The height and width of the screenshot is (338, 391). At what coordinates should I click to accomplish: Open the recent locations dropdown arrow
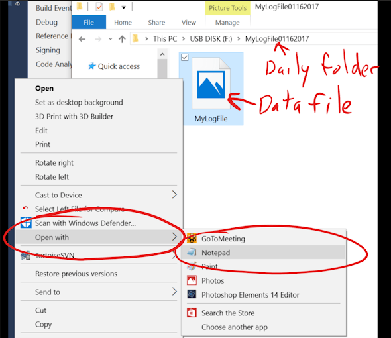pyautogui.click(x=110, y=39)
